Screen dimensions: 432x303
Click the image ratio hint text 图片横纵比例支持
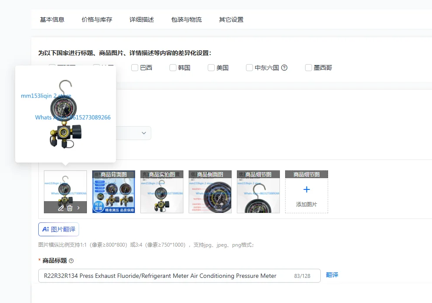click(146, 245)
